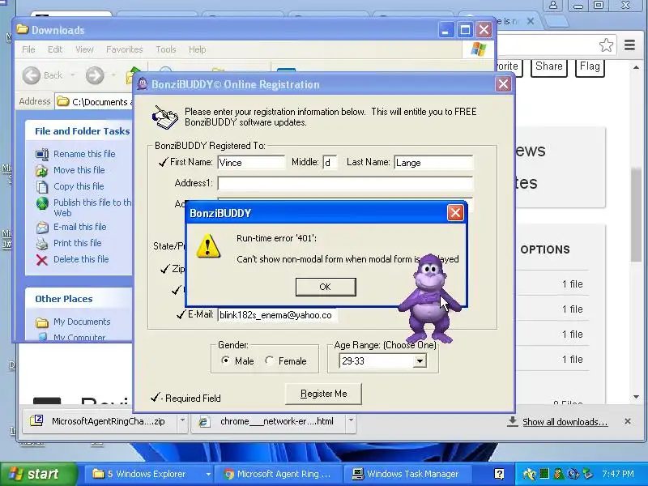Click the E-Mail field with yahoo address

(x=277, y=315)
